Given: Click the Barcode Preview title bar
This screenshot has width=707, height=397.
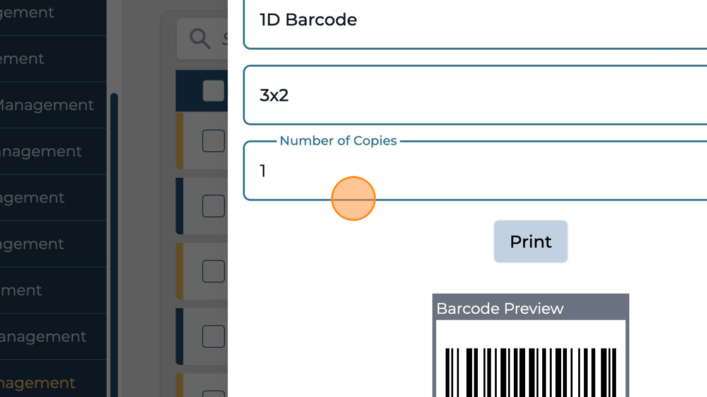Looking at the screenshot, I should point(530,308).
